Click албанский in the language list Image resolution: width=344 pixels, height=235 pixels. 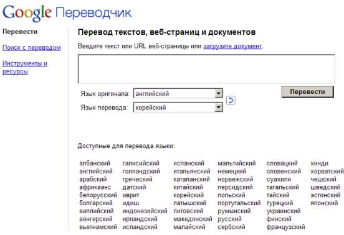[95, 164]
